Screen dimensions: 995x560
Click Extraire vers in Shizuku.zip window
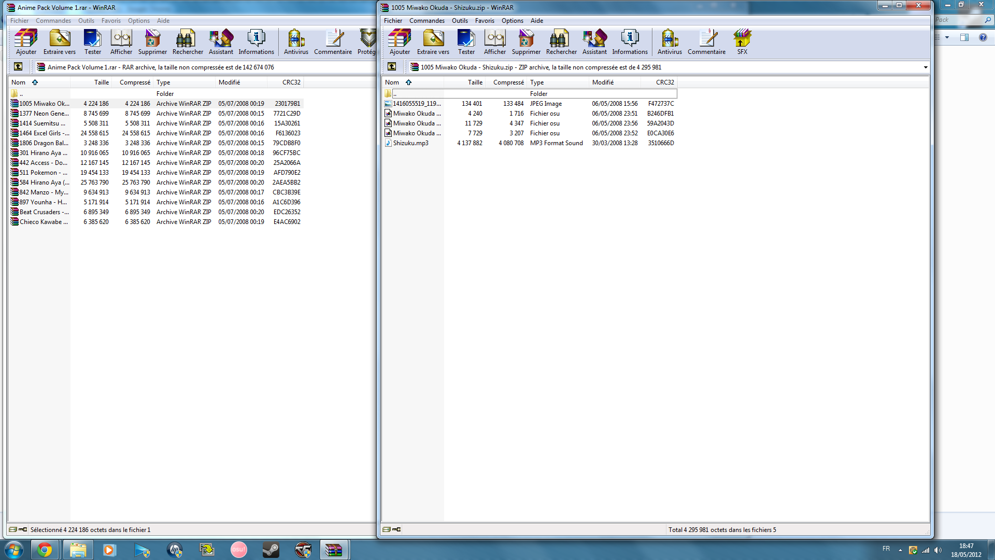[433, 41]
